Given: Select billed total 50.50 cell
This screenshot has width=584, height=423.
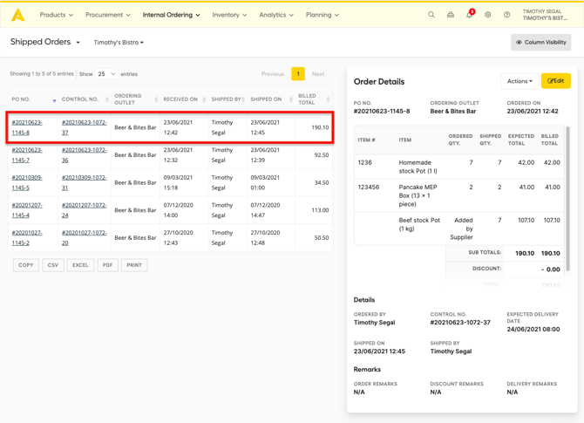Looking at the screenshot, I should coord(314,238).
